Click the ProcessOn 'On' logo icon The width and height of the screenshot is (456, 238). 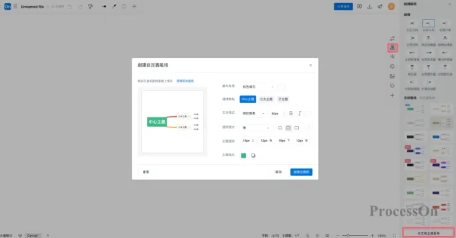[7, 6]
